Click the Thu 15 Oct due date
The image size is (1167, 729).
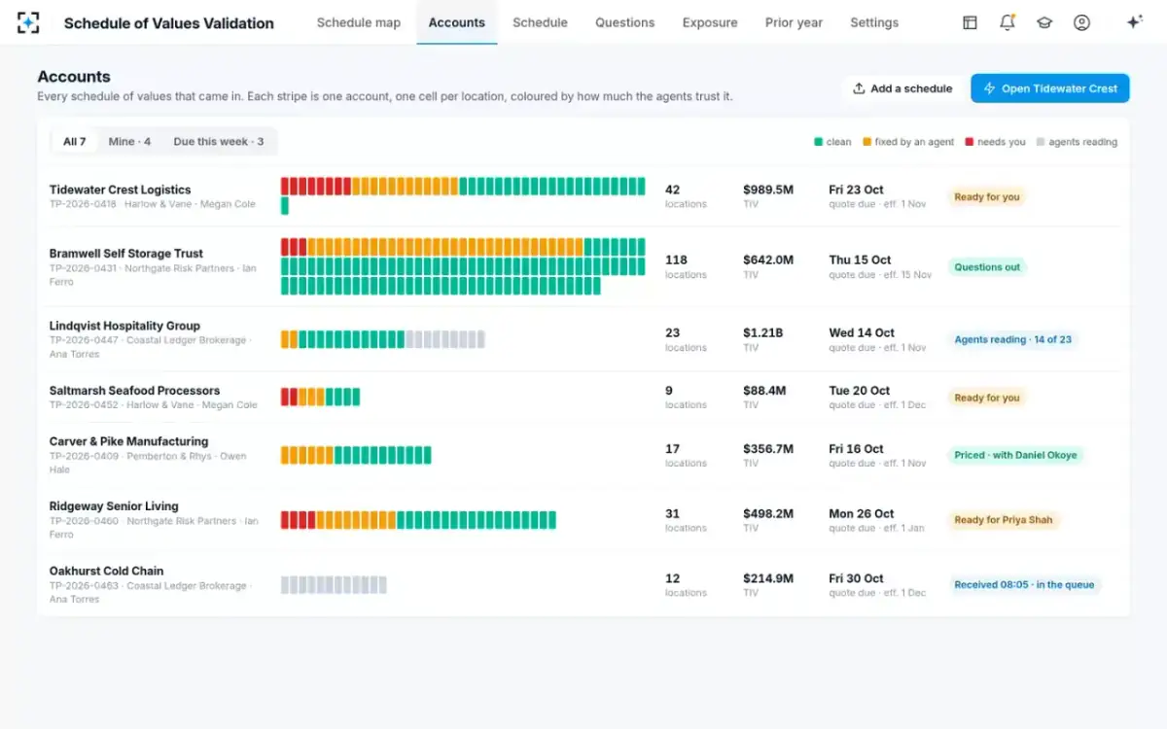[860, 260]
